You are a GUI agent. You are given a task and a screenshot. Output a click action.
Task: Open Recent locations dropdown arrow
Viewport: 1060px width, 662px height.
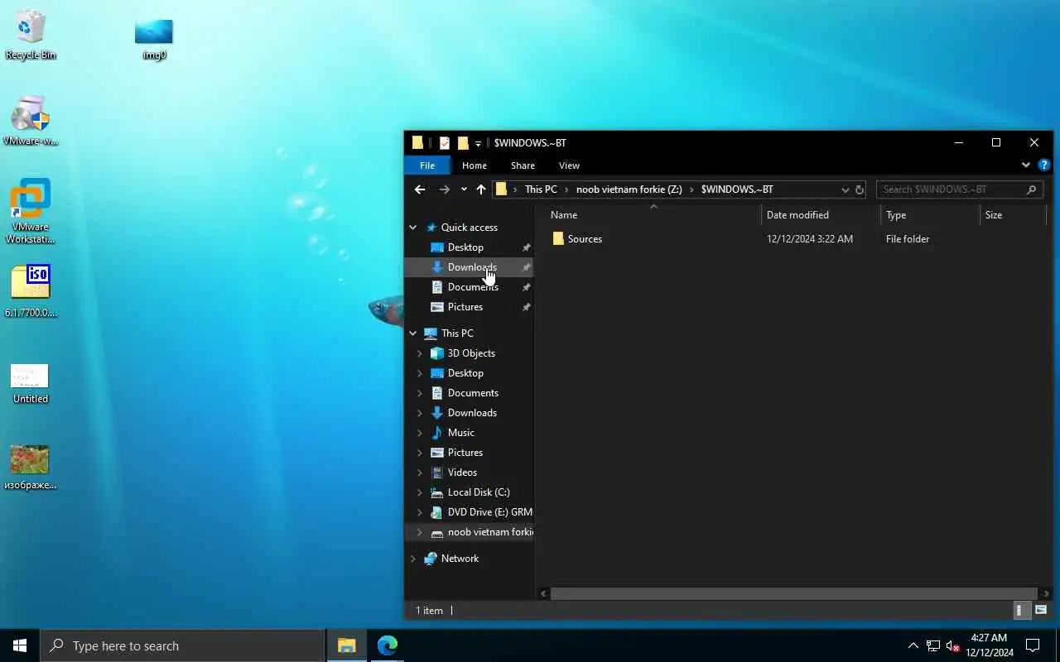click(464, 189)
